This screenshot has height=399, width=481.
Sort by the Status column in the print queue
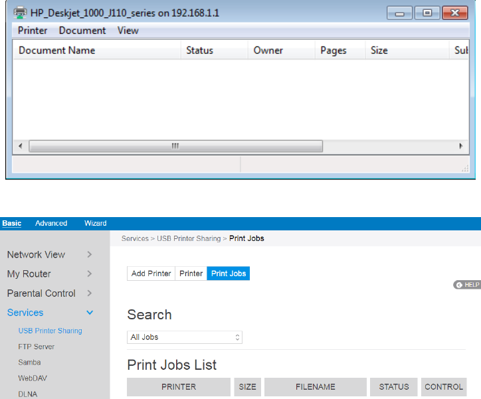click(x=214, y=50)
